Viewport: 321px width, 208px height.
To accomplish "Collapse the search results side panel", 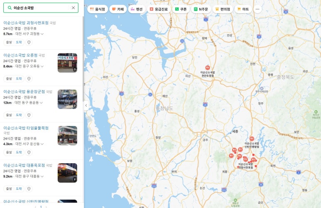I will pyautogui.click(x=86, y=105).
